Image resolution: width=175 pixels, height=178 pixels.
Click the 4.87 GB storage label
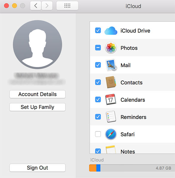pyautogui.click(x=163, y=168)
